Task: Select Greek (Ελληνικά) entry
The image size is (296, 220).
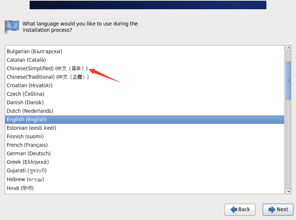Action: 145,162
